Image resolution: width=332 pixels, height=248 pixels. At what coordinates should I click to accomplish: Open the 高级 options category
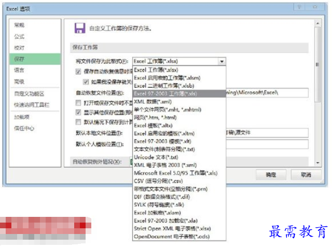[x=35, y=81]
